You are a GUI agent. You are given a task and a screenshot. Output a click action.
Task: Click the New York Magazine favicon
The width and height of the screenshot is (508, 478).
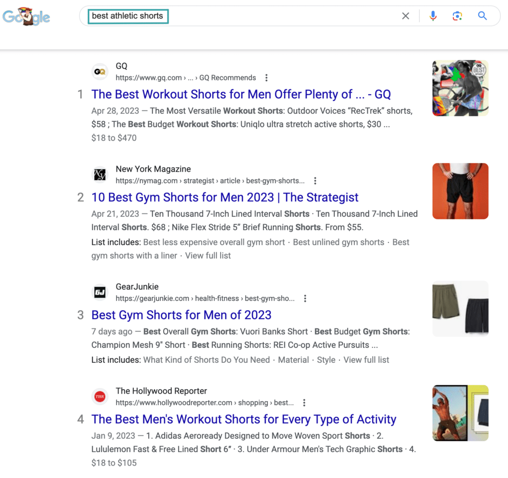[x=100, y=175]
